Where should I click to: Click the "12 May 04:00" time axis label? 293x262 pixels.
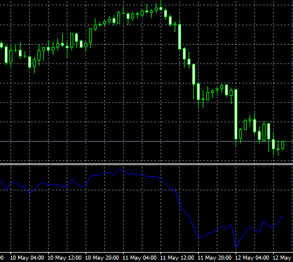pyautogui.click(x=252, y=257)
